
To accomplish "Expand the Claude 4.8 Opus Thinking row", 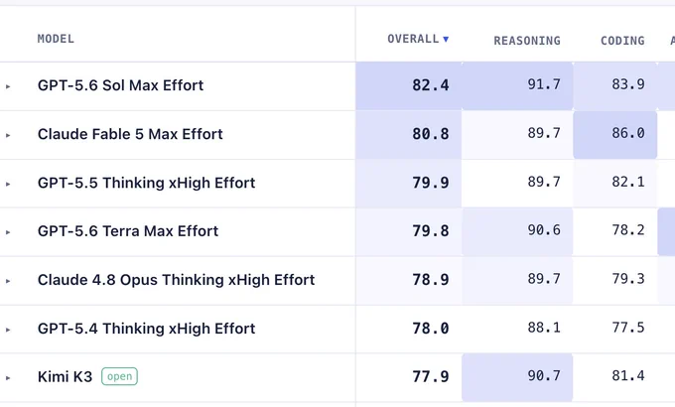I will point(8,281).
